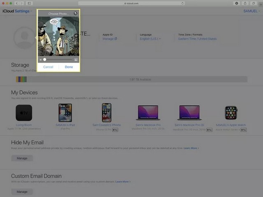Click the comic photo preview image

(58, 36)
